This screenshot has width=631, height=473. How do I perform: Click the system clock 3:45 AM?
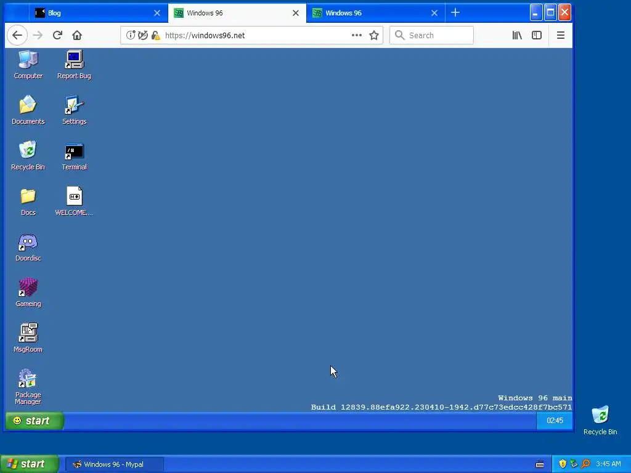(x=608, y=464)
